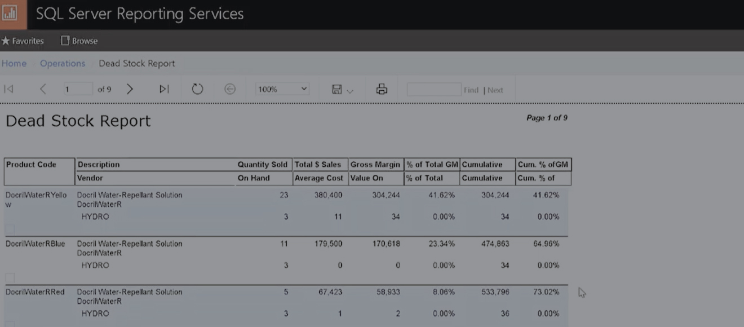Open the Operations breadcrumb folder link
The width and height of the screenshot is (744, 327).
[x=62, y=64]
